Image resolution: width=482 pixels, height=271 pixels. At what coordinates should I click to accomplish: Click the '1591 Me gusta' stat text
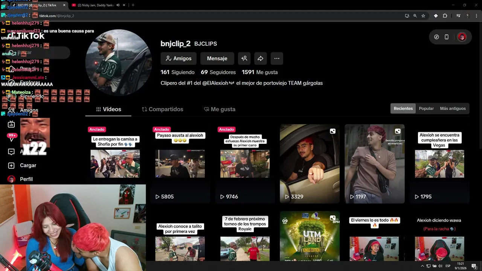(260, 72)
